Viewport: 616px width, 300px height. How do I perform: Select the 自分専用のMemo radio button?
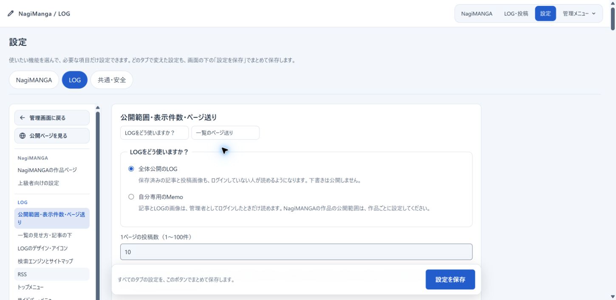coord(131,197)
